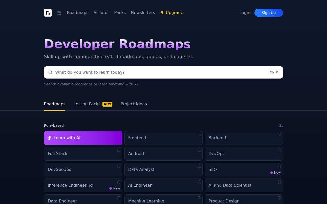The image size is (327, 204).
Task: Bookmark the Full Stack roadmap
Action: click(x=119, y=150)
